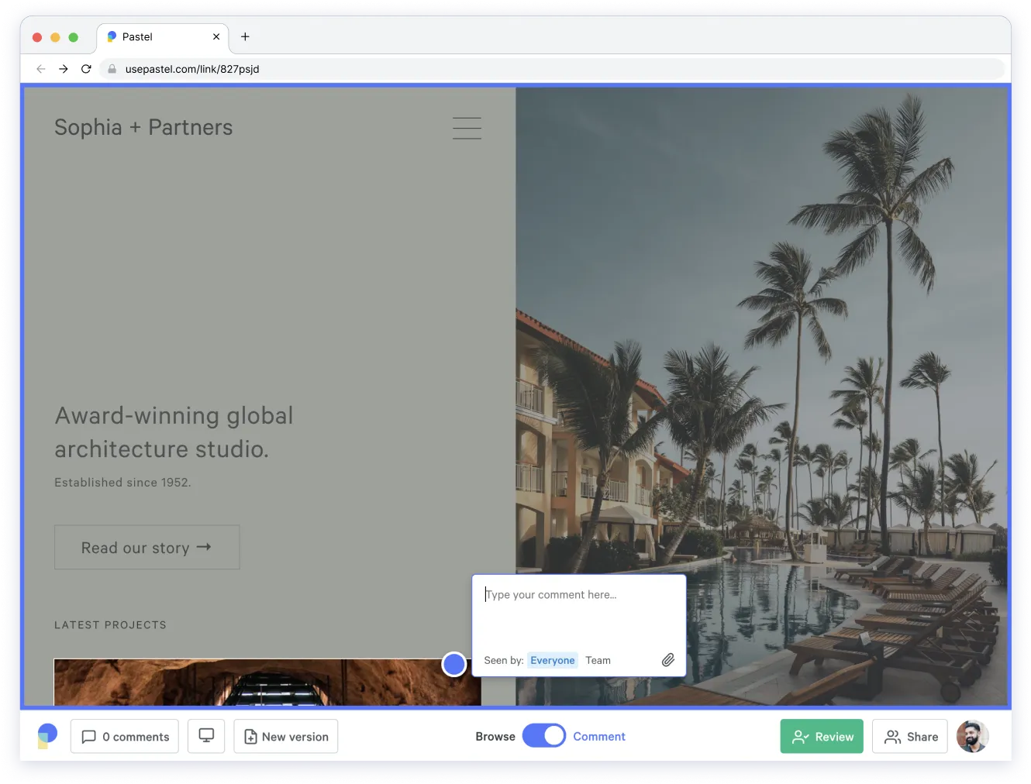Image resolution: width=1031 pixels, height=784 pixels.
Task: Select the Browse mode label
Action: 495,737
